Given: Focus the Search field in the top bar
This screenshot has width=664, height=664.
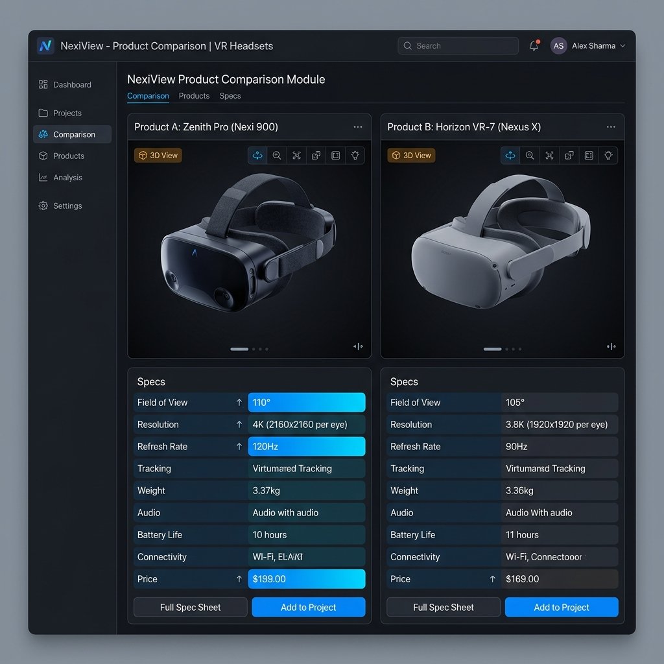Looking at the screenshot, I should pos(458,46).
